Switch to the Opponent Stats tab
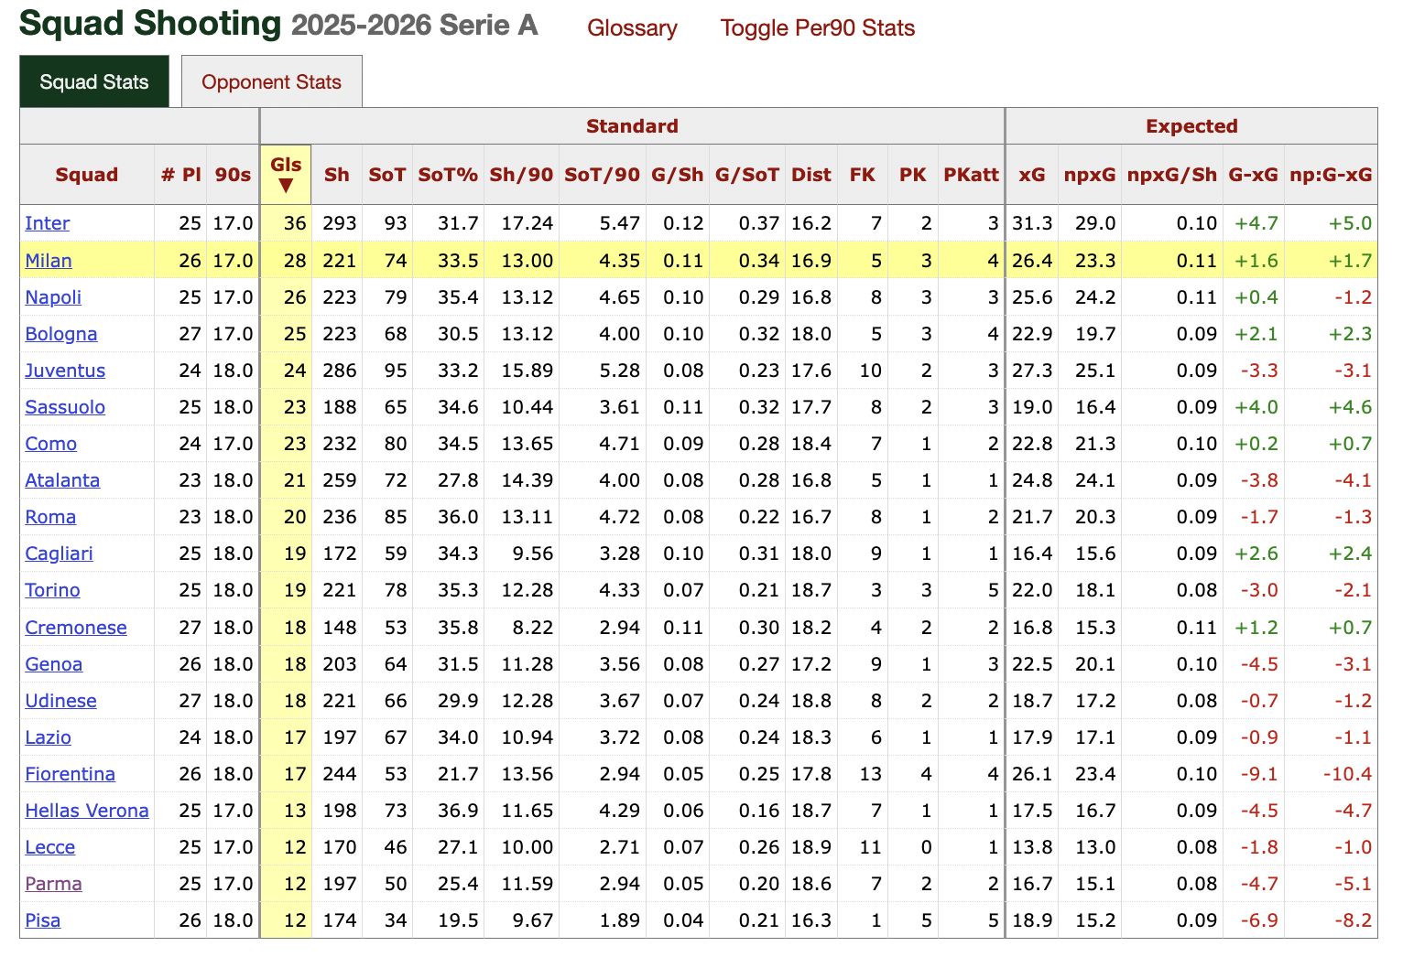Viewport: 1403px width, 957px height. coord(271,81)
